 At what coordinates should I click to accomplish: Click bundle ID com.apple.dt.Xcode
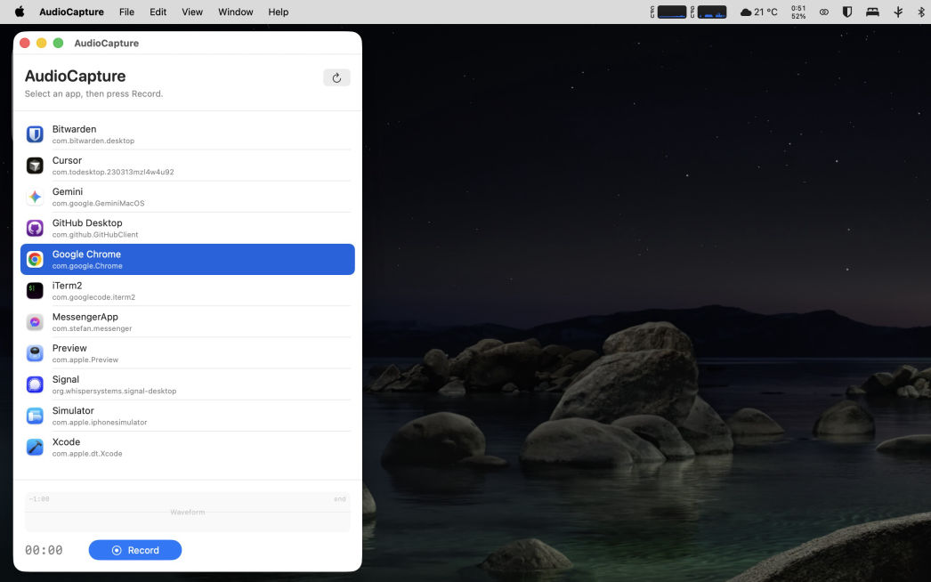(x=87, y=454)
